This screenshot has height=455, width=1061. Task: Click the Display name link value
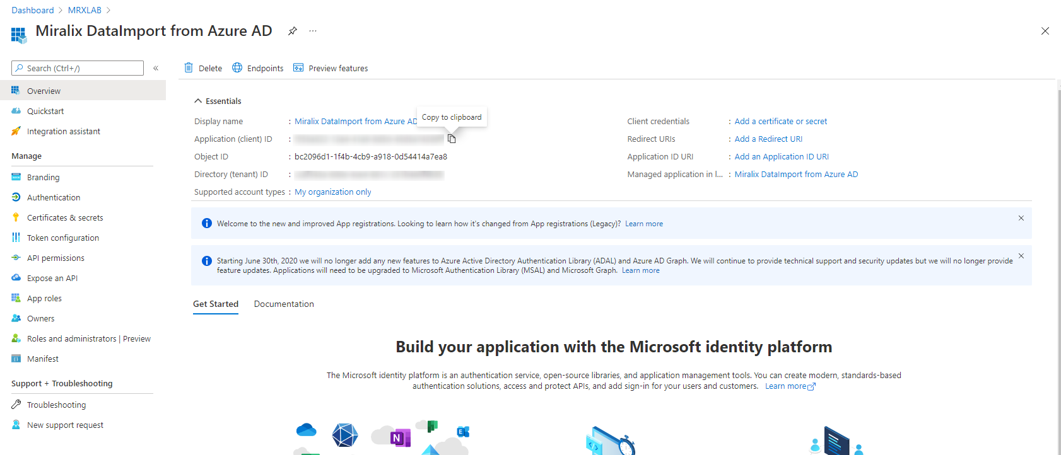[356, 121]
